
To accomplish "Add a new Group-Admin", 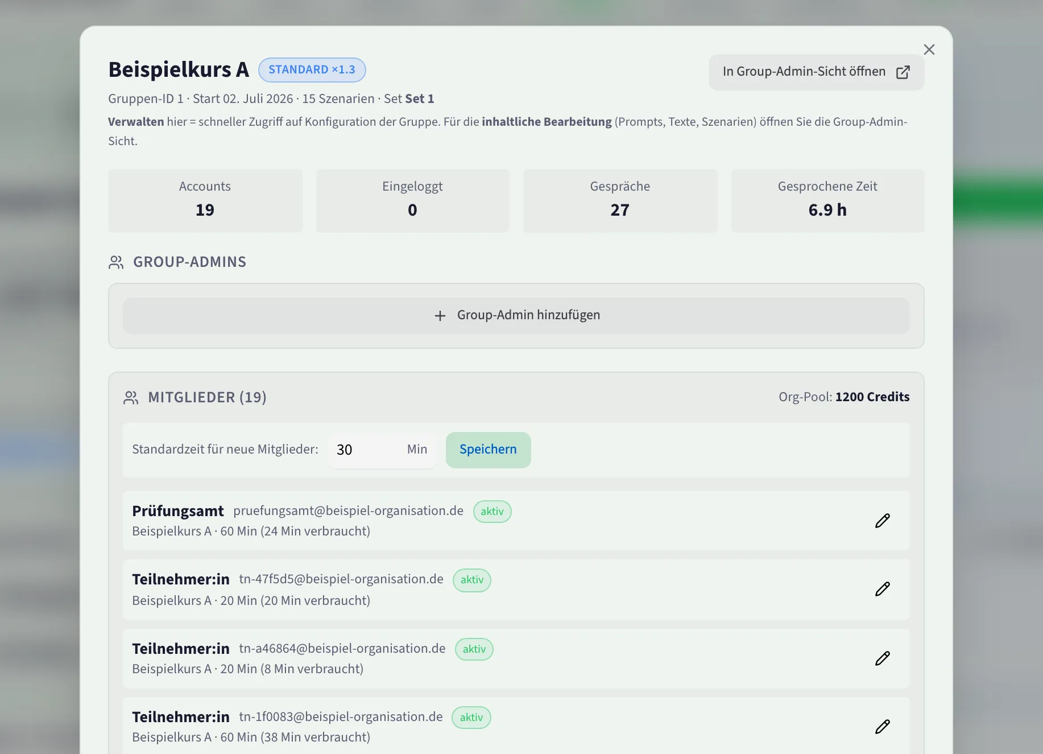I will [516, 315].
